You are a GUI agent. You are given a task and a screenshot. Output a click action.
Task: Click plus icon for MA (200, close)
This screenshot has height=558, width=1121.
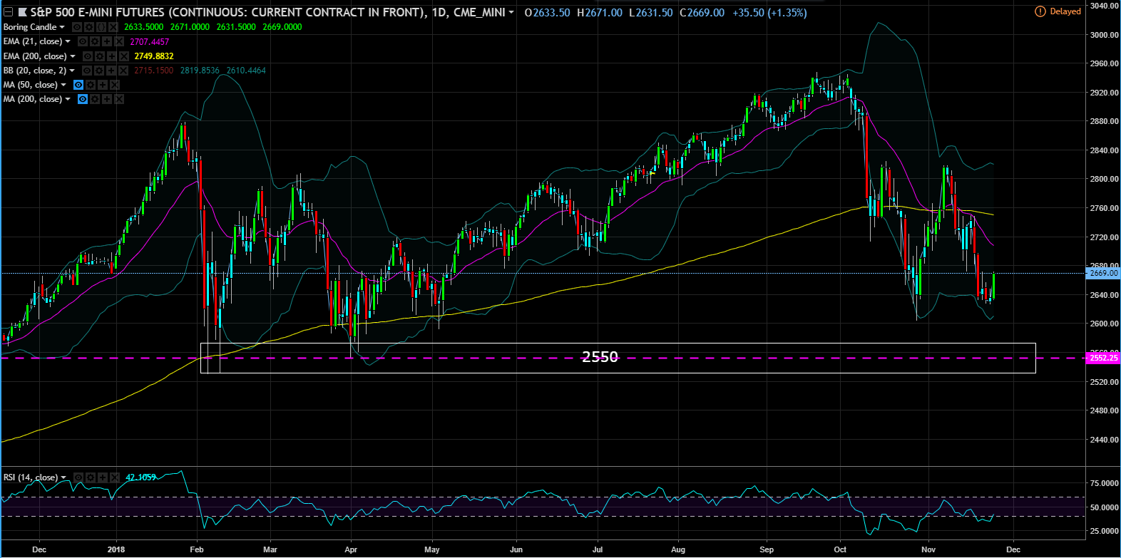(x=107, y=99)
